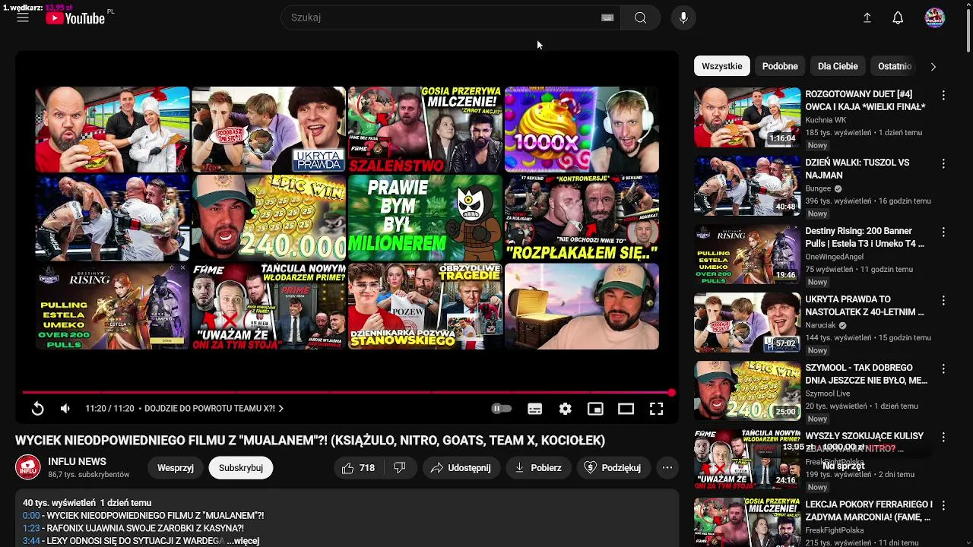973x547 pixels.
Task: Open more actions ellipsis under video
Action: click(x=667, y=468)
